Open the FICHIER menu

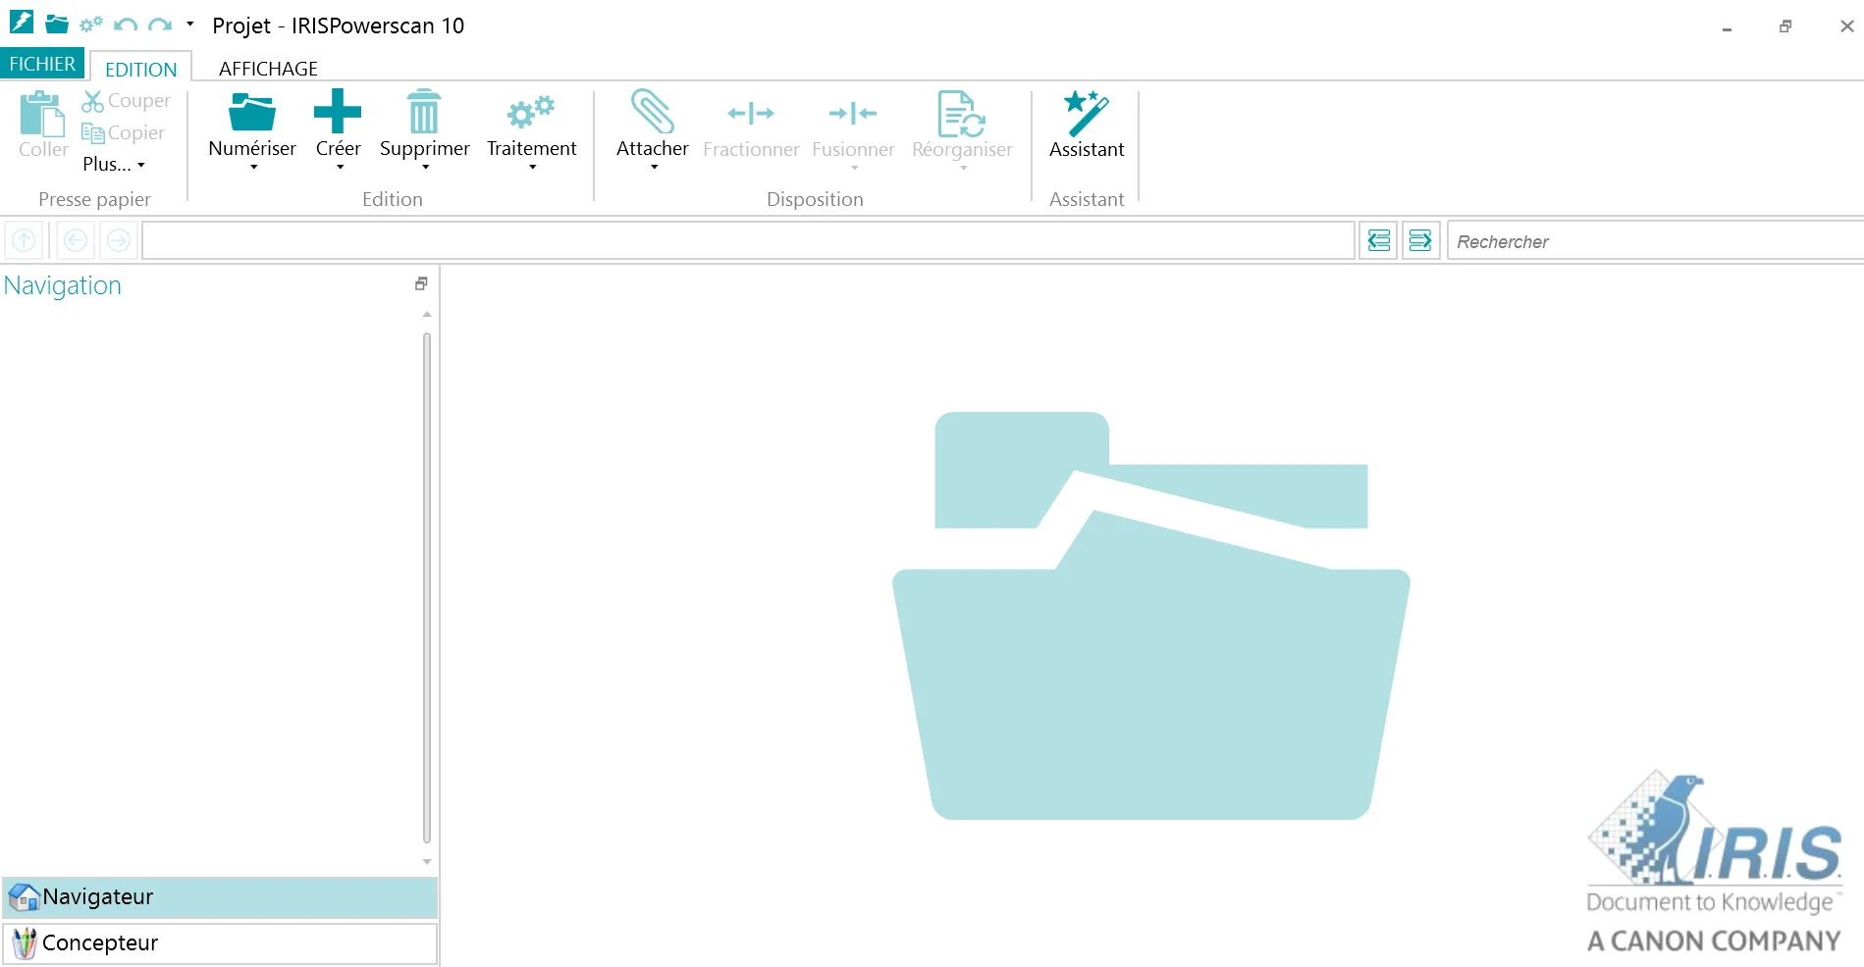42,64
